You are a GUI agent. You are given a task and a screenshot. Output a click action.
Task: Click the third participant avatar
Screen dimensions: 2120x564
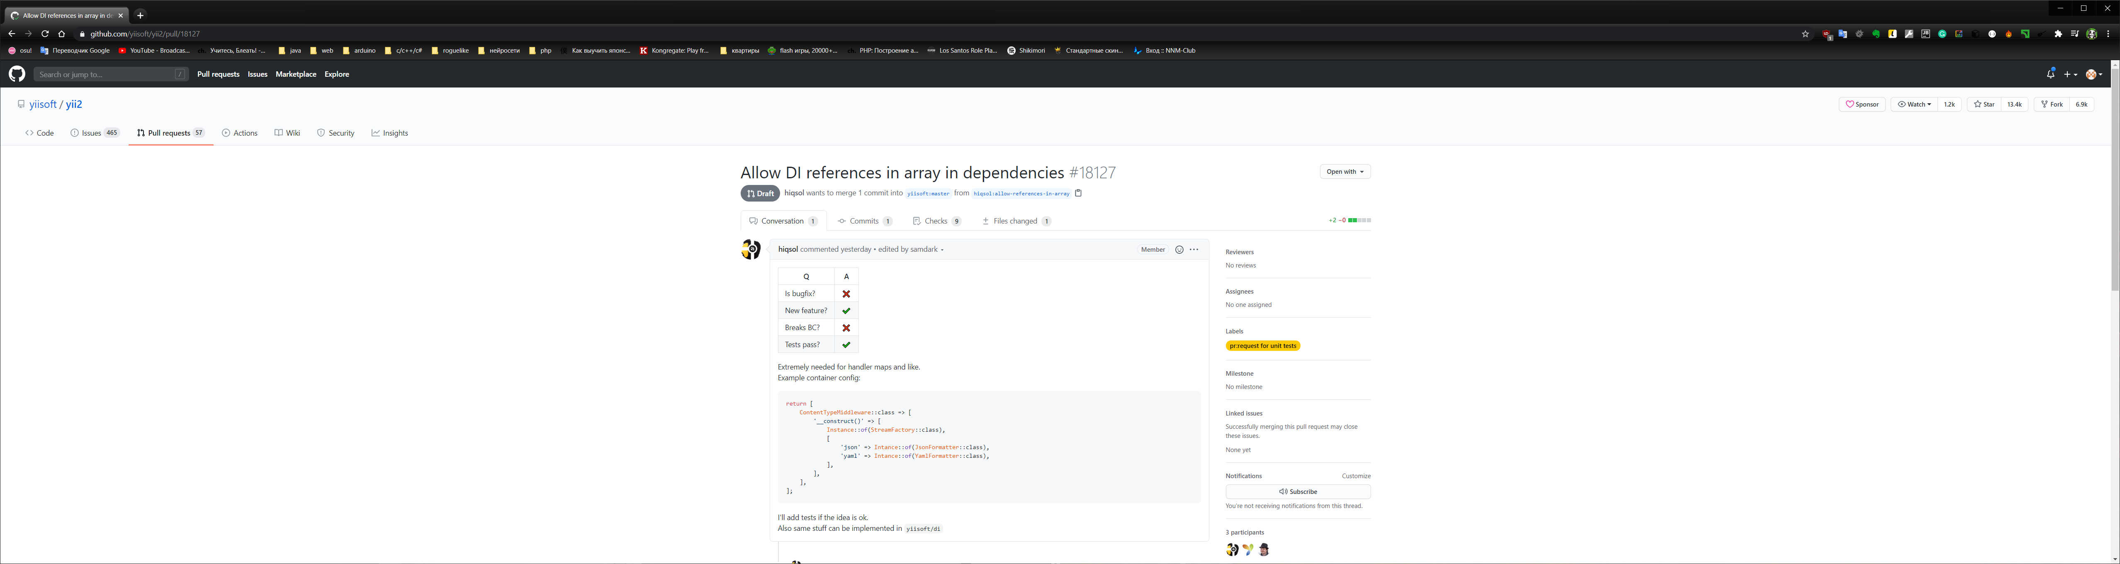1264,550
